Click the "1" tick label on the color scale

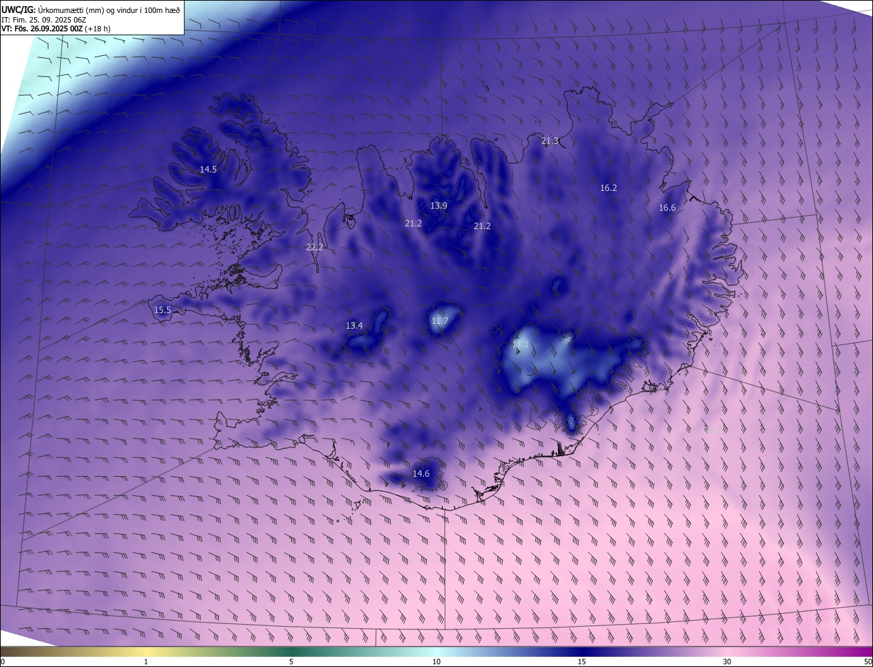pyautogui.click(x=146, y=662)
